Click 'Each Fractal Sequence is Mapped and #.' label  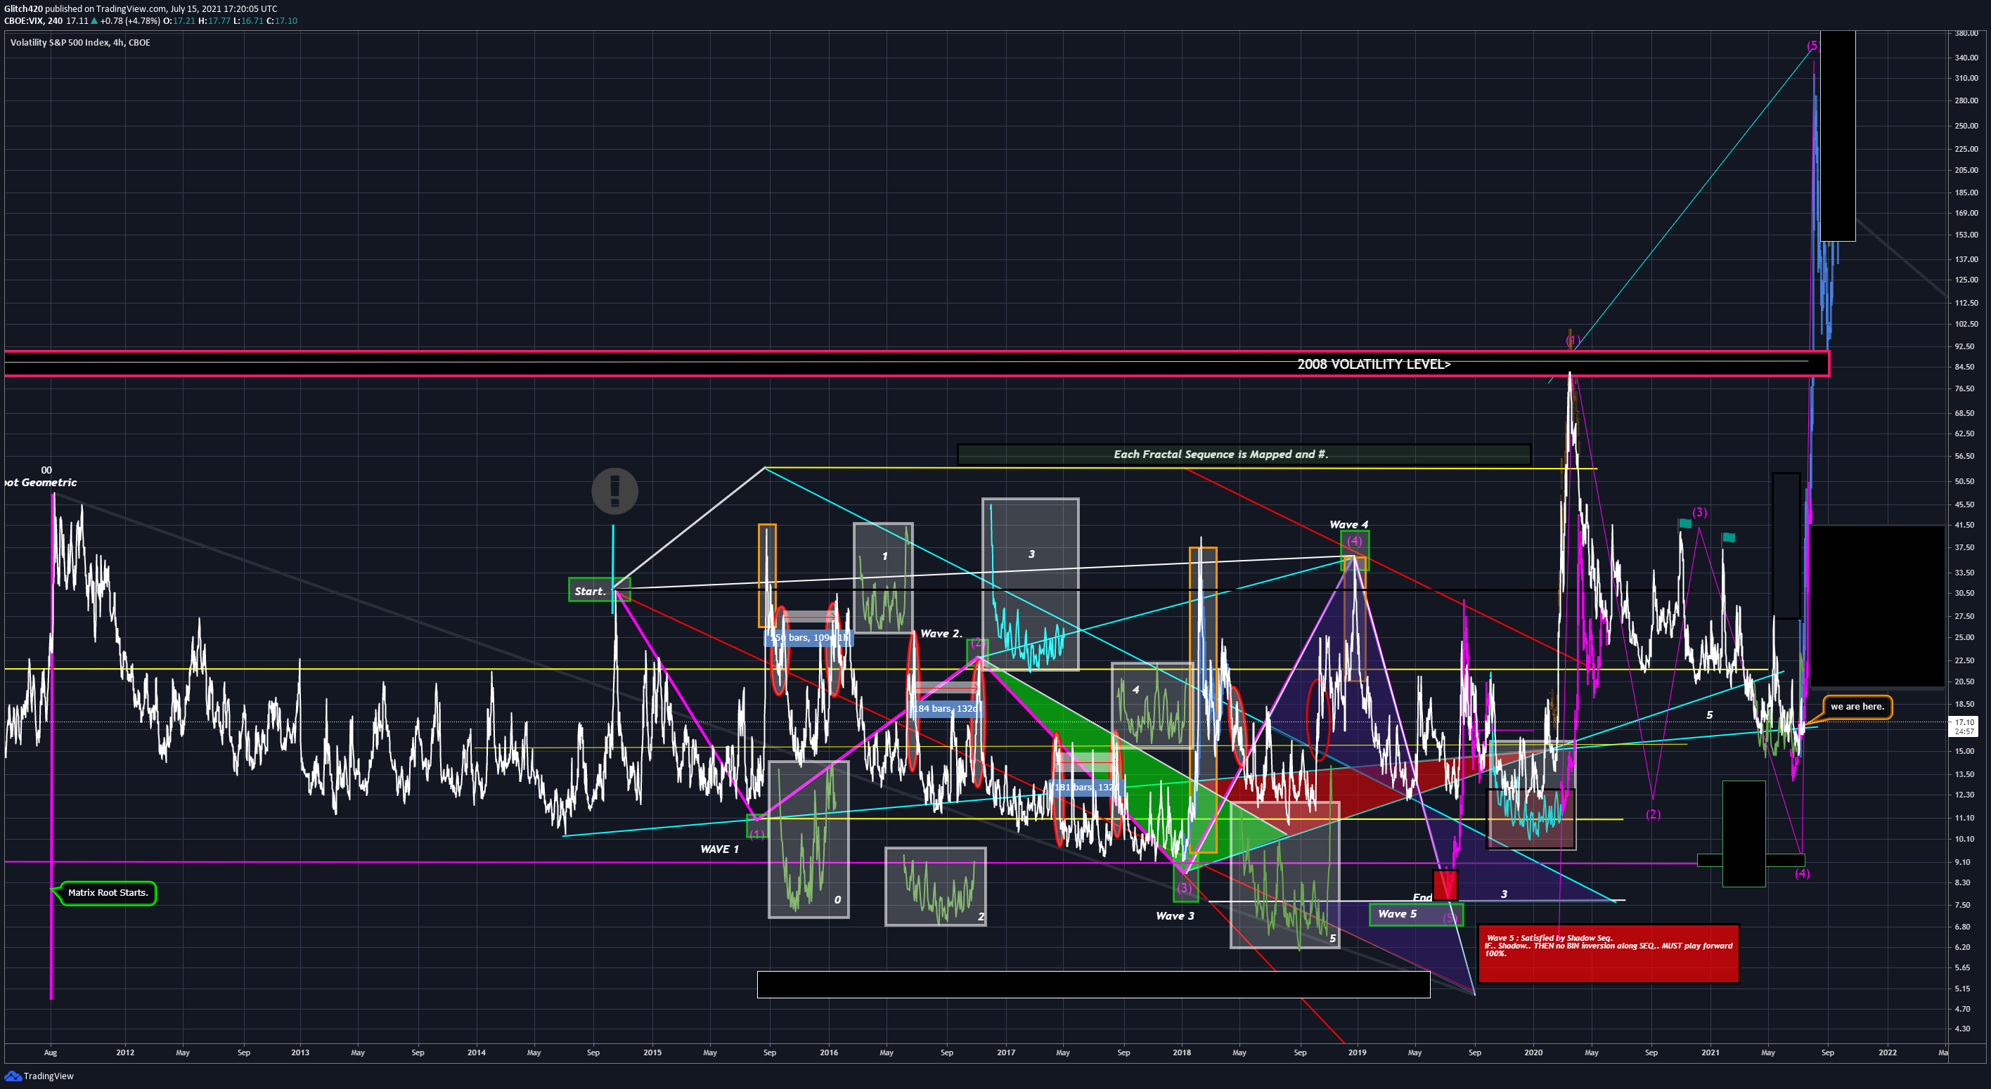click(1220, 454)
